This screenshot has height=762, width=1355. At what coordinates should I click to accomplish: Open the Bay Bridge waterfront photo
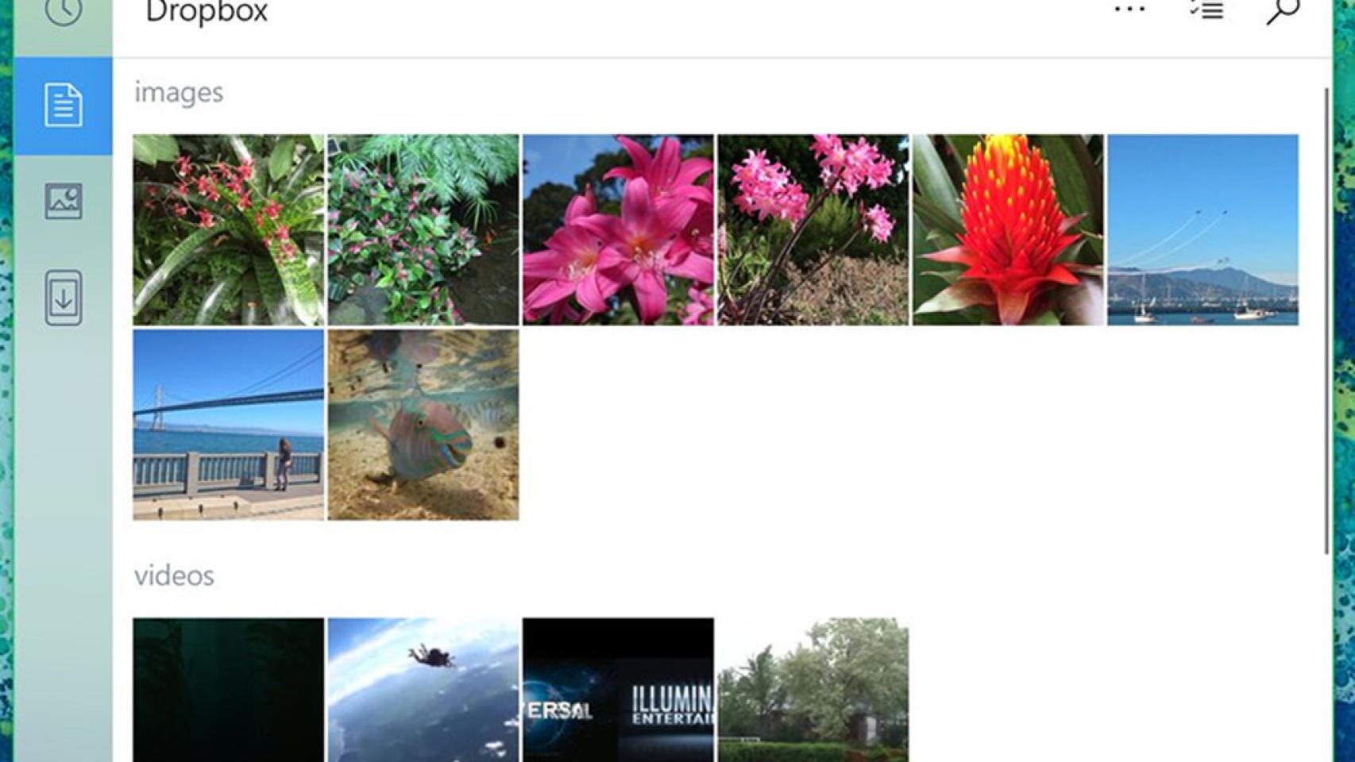point(229,425)
